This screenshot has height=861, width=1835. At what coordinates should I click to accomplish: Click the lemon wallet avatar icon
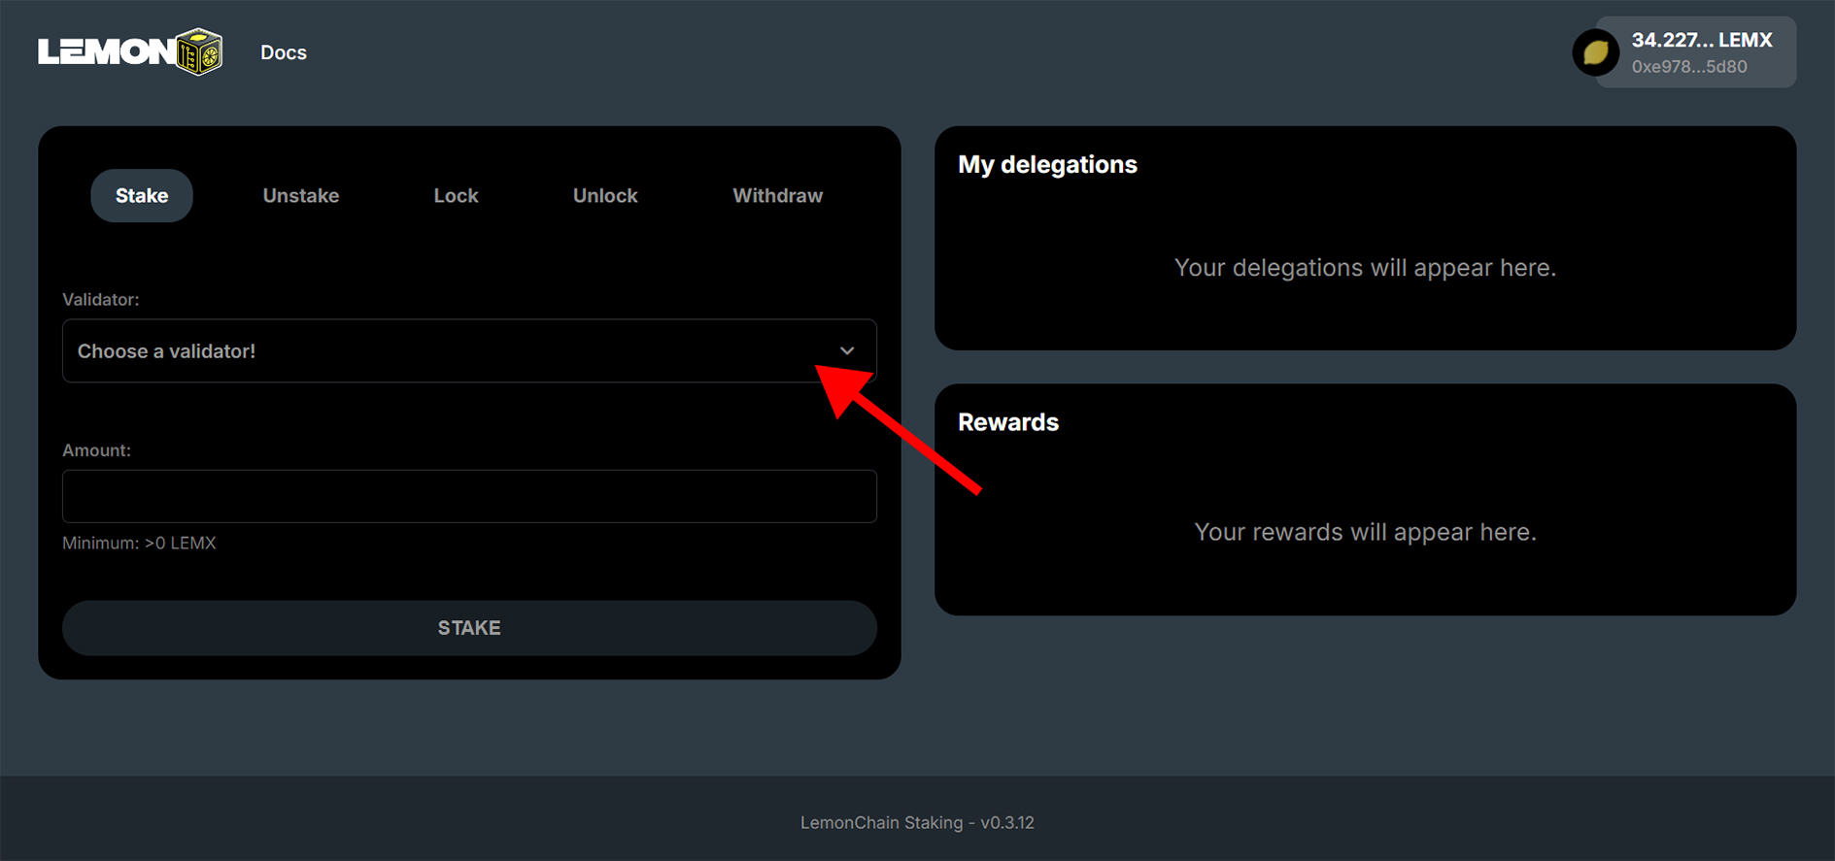click(1595, 52)
